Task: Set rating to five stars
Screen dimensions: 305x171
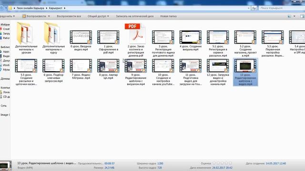Action: [x=230, y=163]
